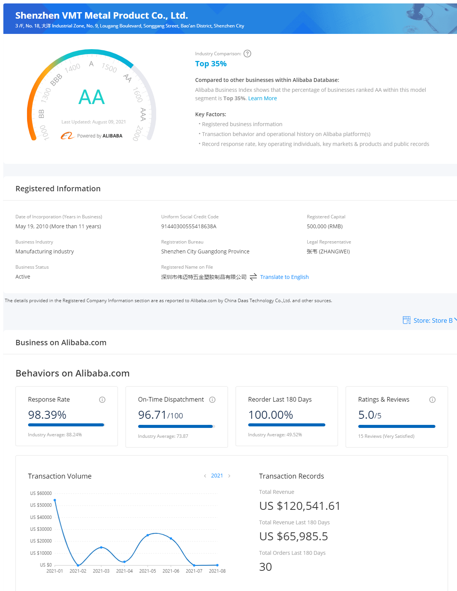Click the 2021-03 data point on chart

101,548
